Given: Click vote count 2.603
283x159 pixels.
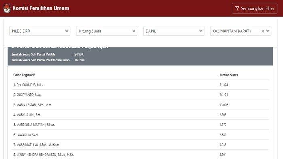Looking at the screenshot, I should (x=223, y=115).
